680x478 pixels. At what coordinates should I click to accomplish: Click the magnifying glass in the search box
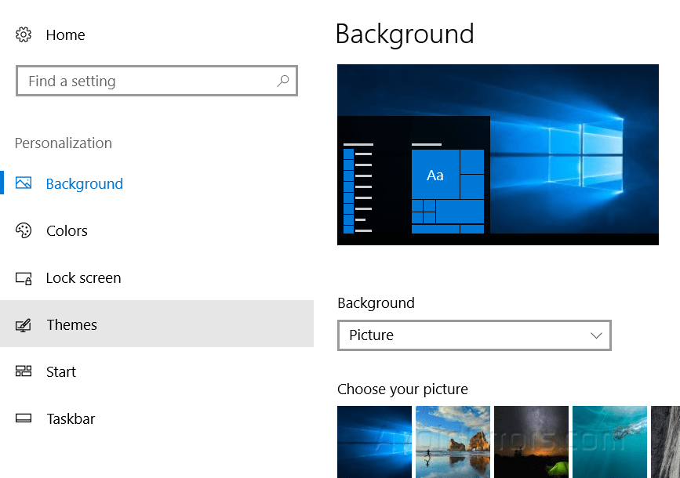[x=282, y=81]
